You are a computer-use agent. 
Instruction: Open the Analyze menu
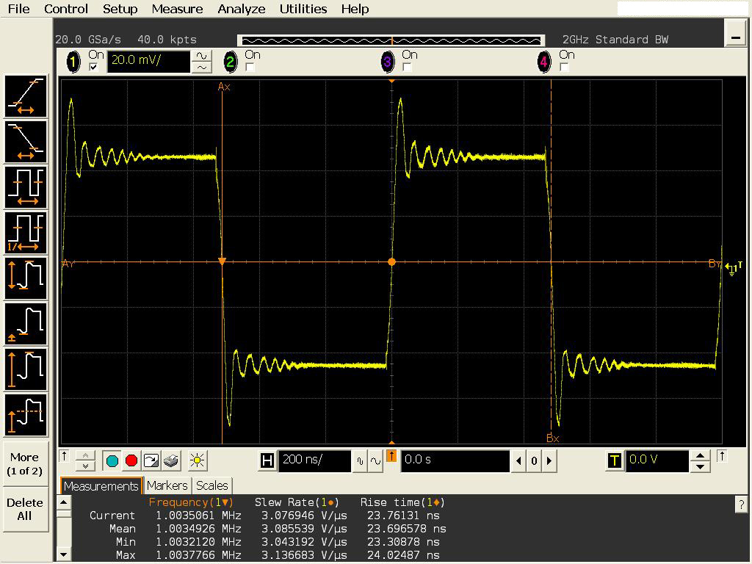point(241,9)
